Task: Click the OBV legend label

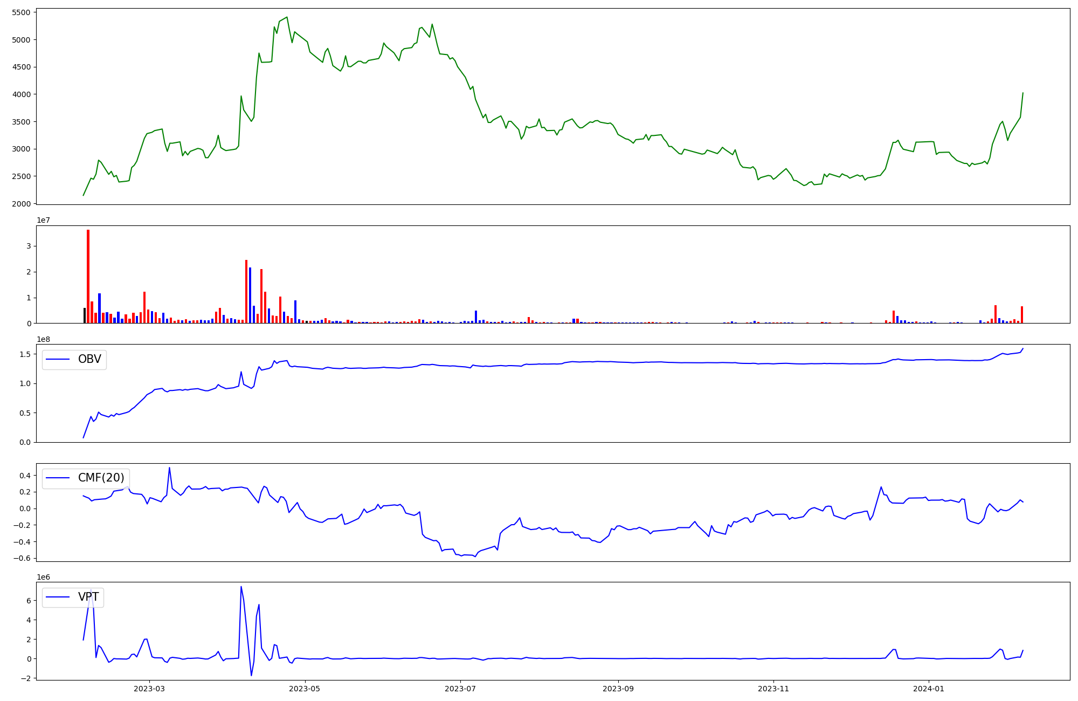Action: pyautogui.click(x=89, y=359)
